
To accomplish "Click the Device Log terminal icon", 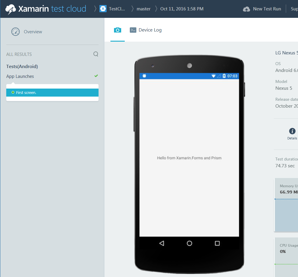I will click(133, 30).
